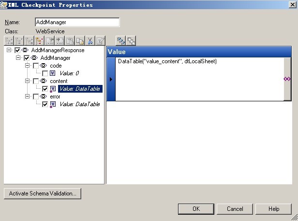Image resolution: width=298 pixels, height=221 pixels.
Task: Click the import XML toolbar icon
Action: click(x=50, y=41)
